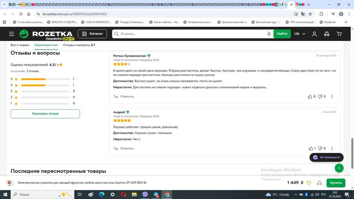This screenshot has height=199, width=354.
Task: Click the microphone voice search icon
Action: pos(269,34)
